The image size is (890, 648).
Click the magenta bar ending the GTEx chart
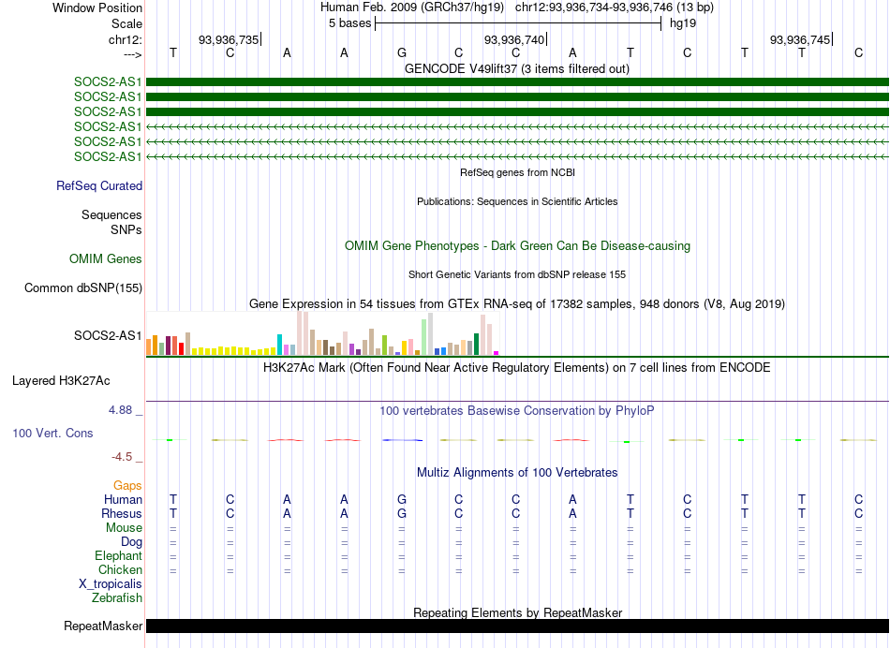pos(497,353)
